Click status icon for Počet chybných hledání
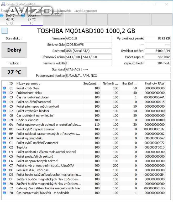 [4, 111]
